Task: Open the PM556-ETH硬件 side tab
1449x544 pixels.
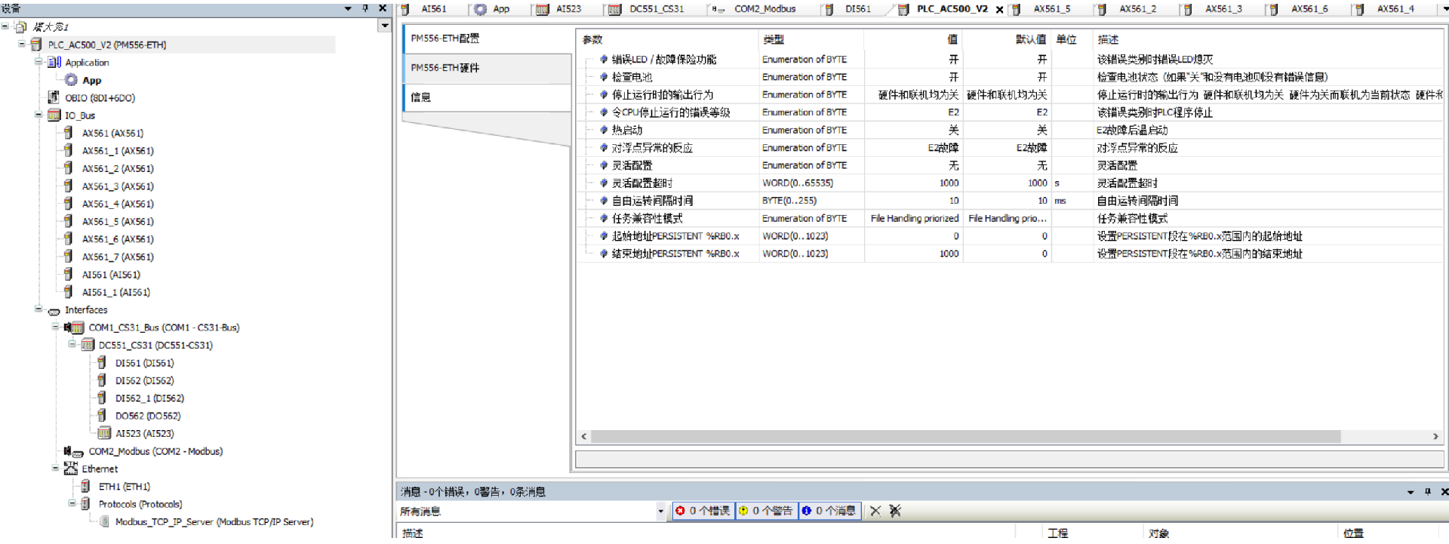Action: [487, 68]
